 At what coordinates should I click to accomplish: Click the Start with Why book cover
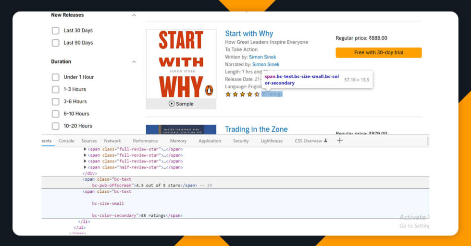[181, 64]
